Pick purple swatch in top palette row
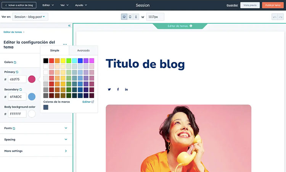Screen dimensions: 286x172 (86, 61)
